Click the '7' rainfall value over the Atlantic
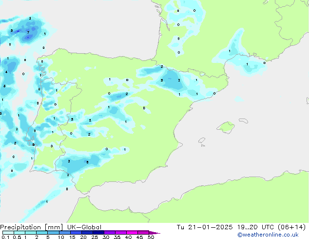The width and height of the screenshot is (309, 239). coord(28,32)
